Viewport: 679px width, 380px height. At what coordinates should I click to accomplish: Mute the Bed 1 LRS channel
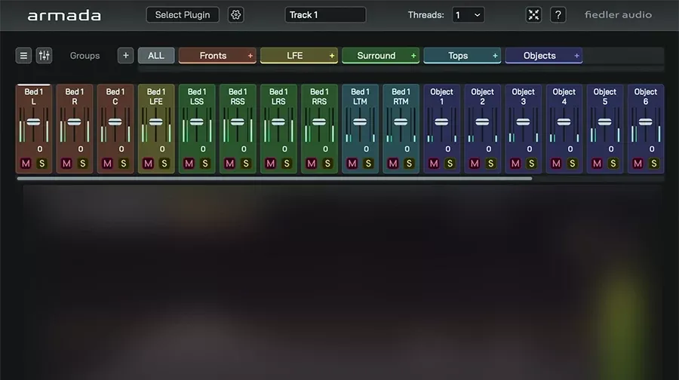[270, 164]
